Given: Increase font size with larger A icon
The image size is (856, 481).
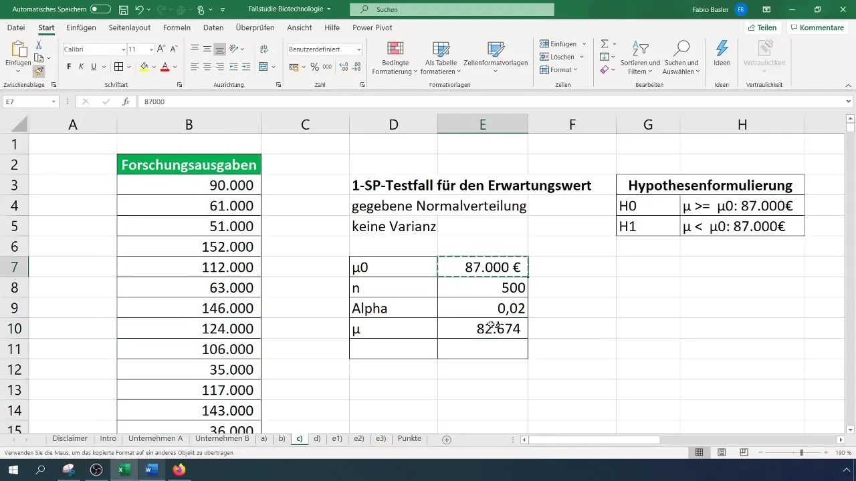Looking at the screenshot, I should click(x=161, y=49).
